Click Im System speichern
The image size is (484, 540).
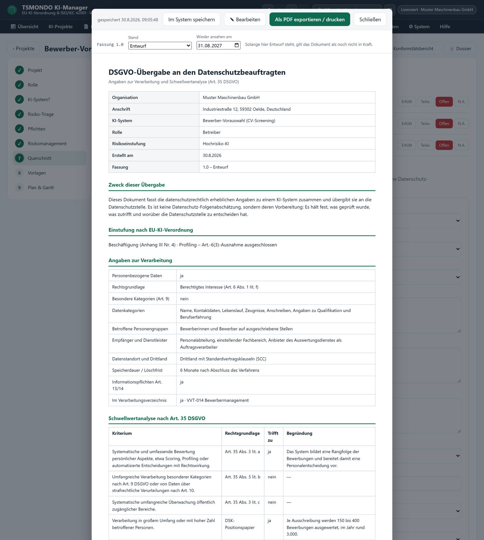[x=192, y=19]
